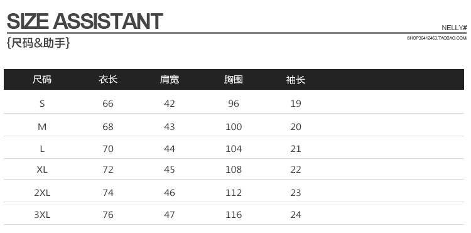This screenshot has width=471, height=233.
Task: Select the 衣长 column header
Action: click(x=108, y=80)
